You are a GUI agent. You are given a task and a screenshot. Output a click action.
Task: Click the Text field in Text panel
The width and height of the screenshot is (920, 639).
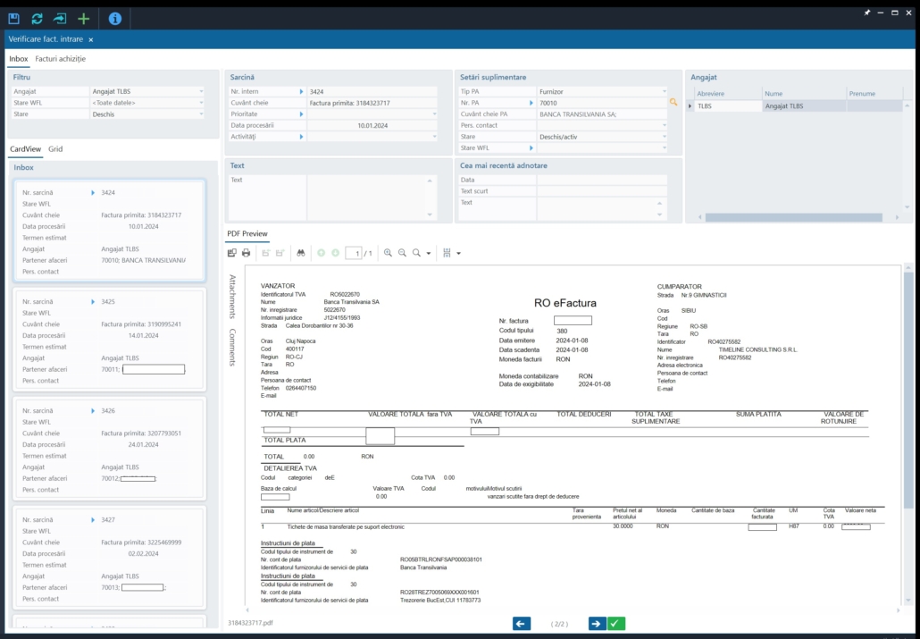372,198
